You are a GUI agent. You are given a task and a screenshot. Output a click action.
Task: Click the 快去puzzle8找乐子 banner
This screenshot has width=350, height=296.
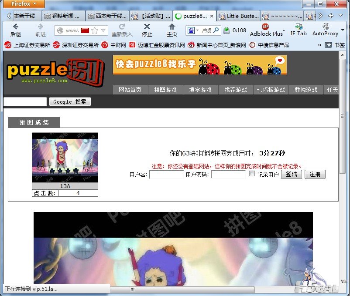200,65
